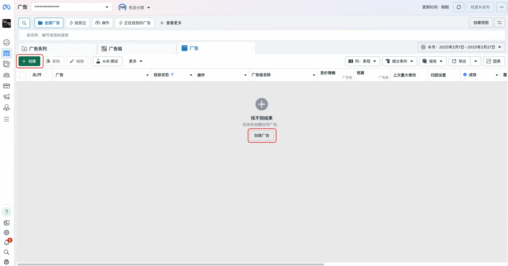Open the account overview gauge icon
The image size is (508, 266).
pos(7,42)
